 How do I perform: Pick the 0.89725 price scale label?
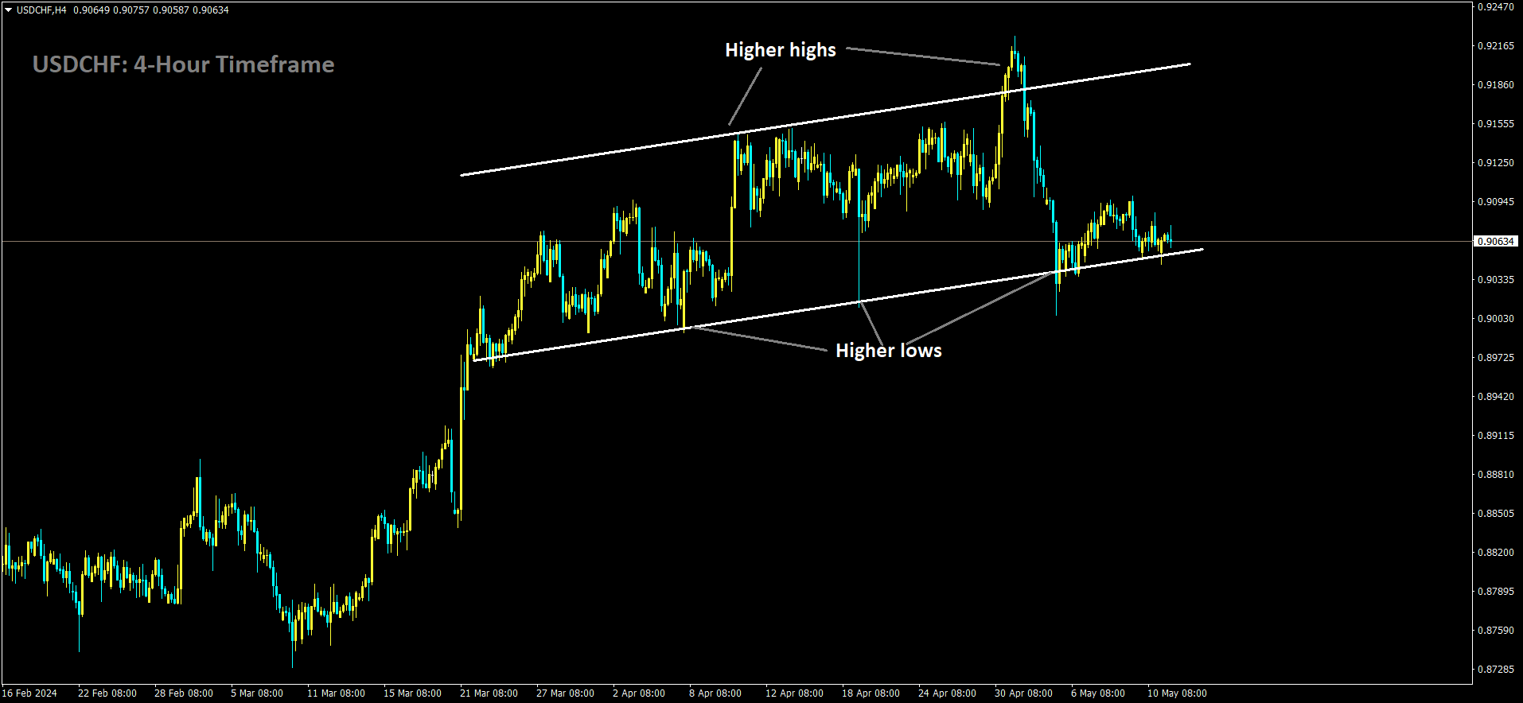(1495, 358)
